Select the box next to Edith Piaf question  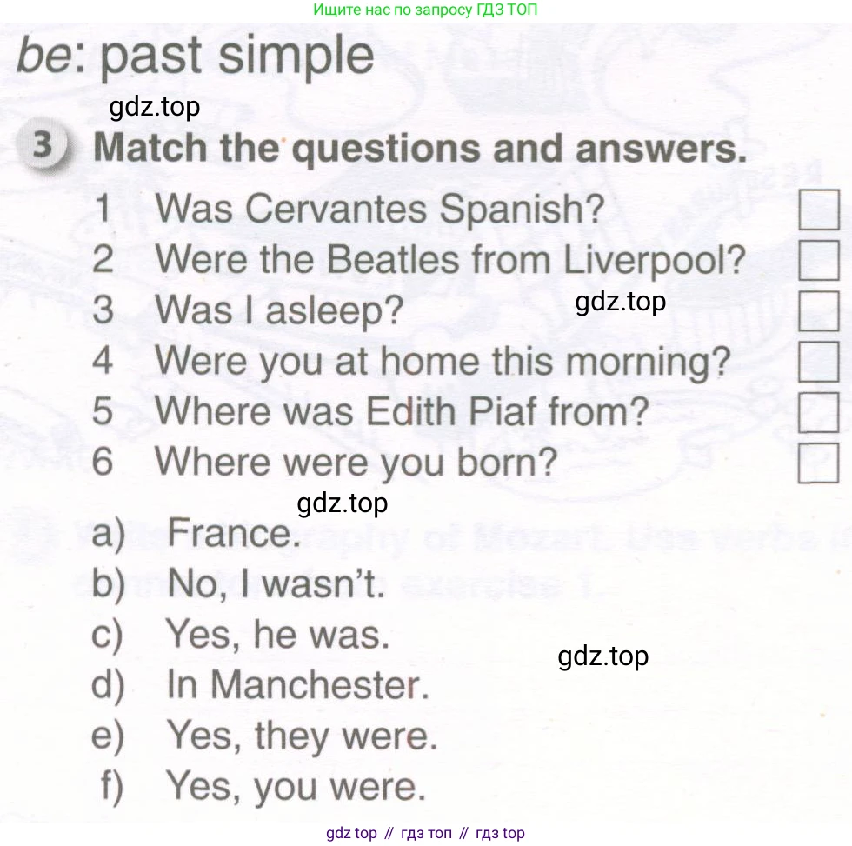click(x=819, y=412)
